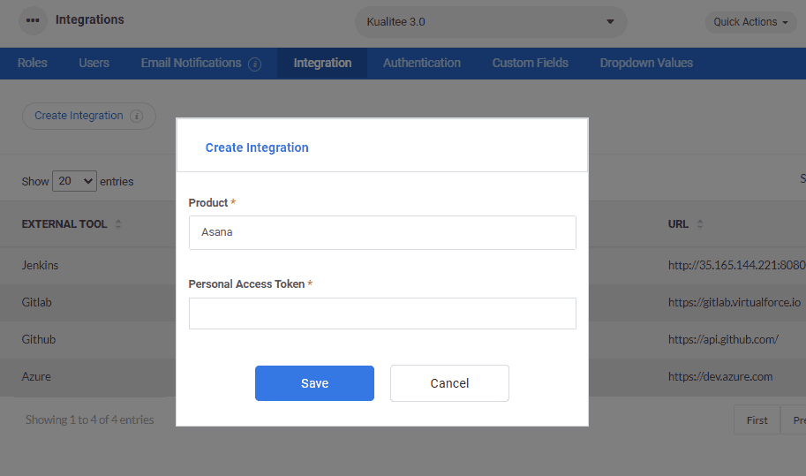Screen dimensions: 806x476
Task: Open the Email Notifications tab
Action: pos(192,64)
